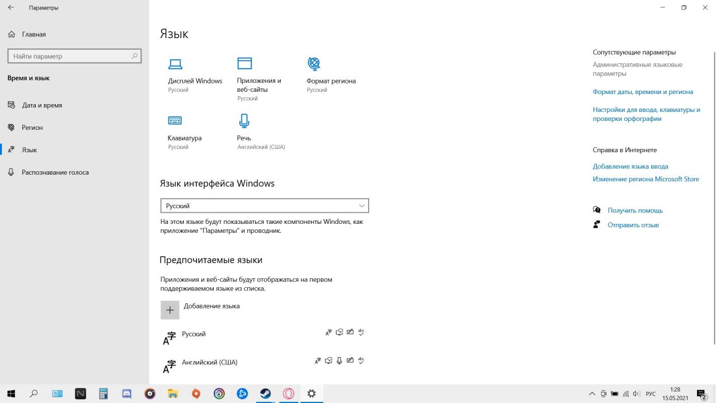
Task: Open Добавление языка ввода help link
Action: (630, 166)
